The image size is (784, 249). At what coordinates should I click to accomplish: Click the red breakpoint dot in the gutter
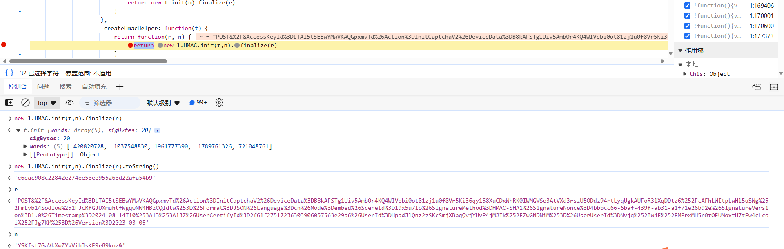click(x=4, y=45)
